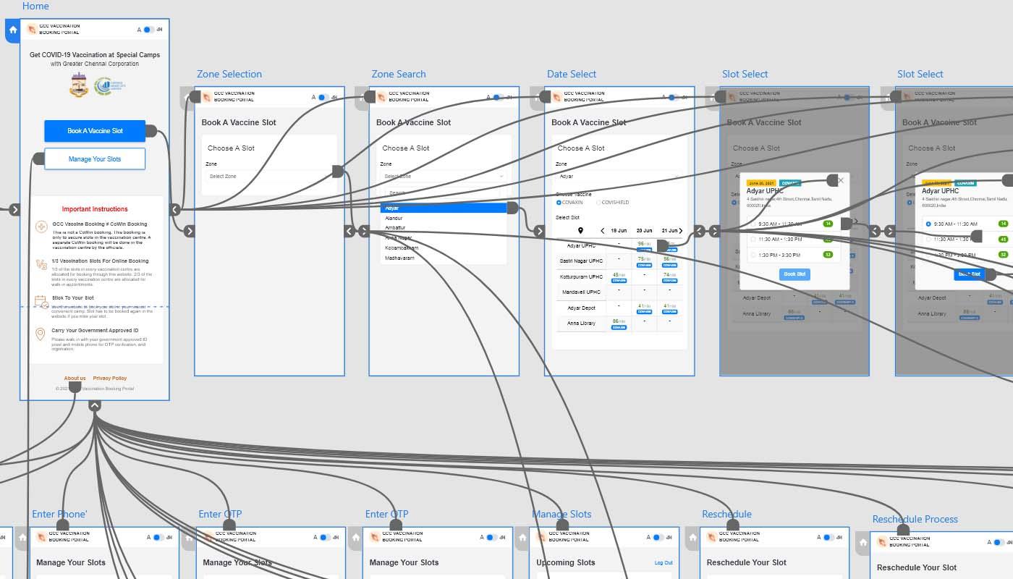Click the Chennai Corporation emblem on Home artboard
This screenshot has width=1013, height=579.
click(x=78, y=86)
